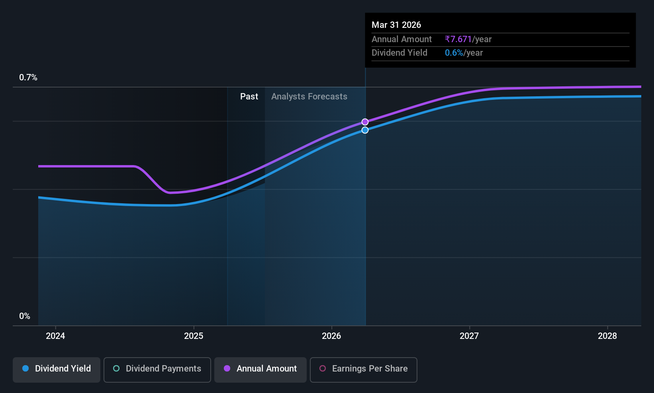This screenshot has height=393, width=654.
Task: Click the 2024 axis label
Action: click(55, 336)
